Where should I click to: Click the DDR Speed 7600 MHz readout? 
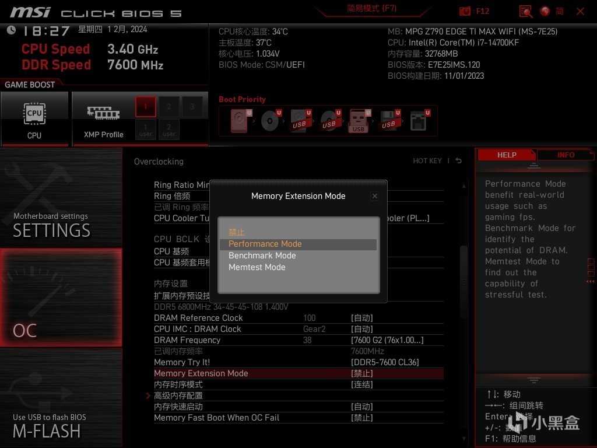[x=135, y=65]
